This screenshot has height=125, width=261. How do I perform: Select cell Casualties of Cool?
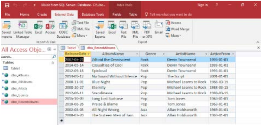[115, 65]
